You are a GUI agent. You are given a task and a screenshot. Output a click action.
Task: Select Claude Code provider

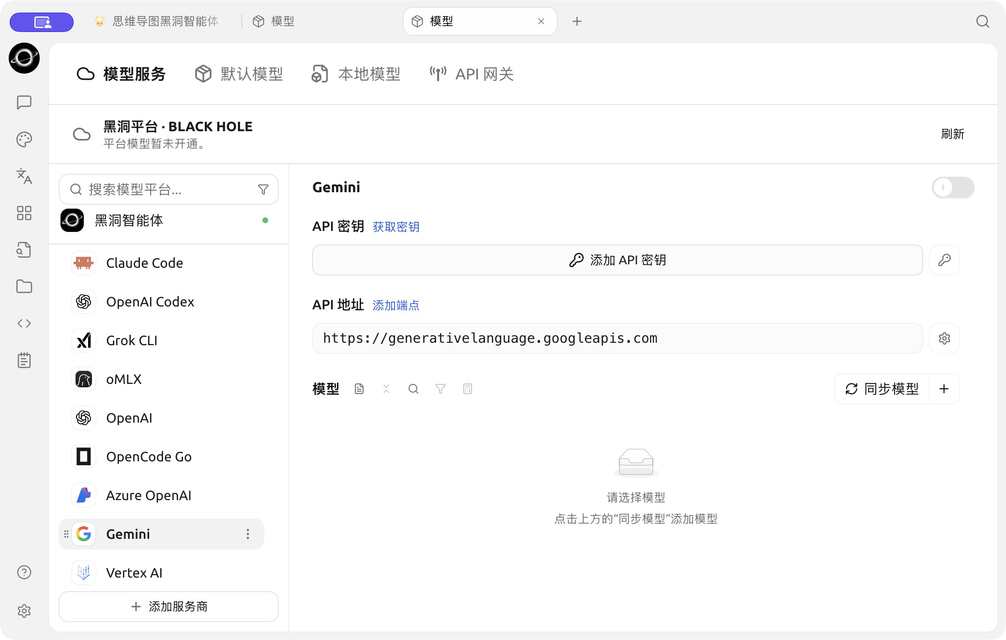162,263
